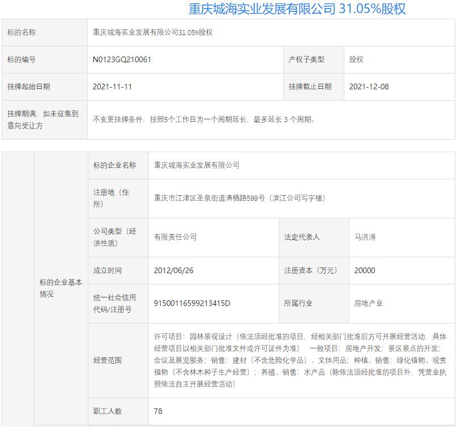The width and height of the screenshot is (457, 427).
Task: Select the 挂牌期满，如未征集到意向受让方 label
Action: point(43,120)
